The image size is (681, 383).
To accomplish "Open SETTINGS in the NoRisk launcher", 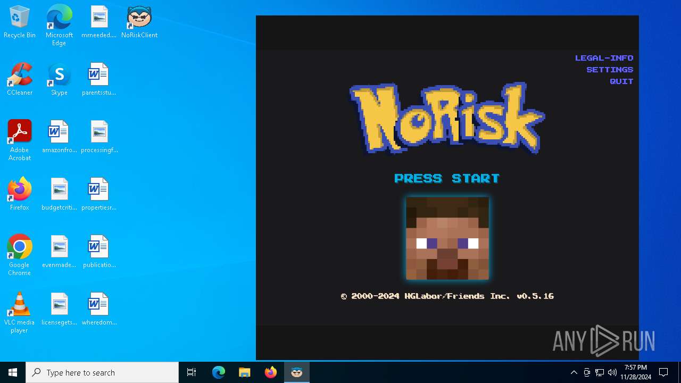I will pyautogui.click(x=610, y=70).
